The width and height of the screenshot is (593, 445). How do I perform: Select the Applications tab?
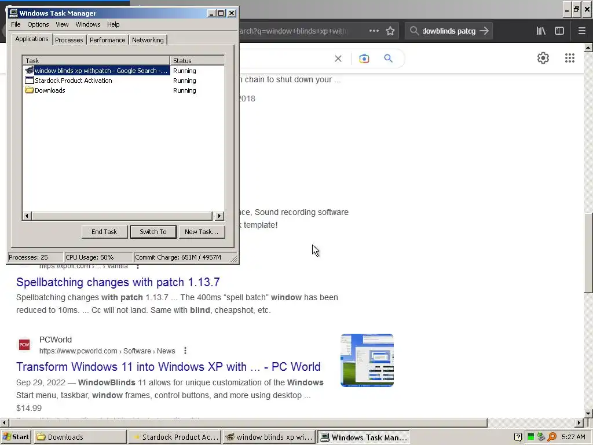click(32, 39)
